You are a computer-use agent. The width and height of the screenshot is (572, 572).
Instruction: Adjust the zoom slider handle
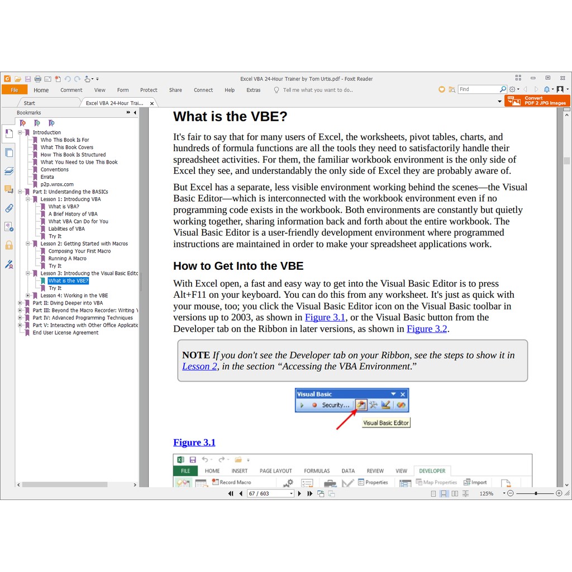click(536, 493)
